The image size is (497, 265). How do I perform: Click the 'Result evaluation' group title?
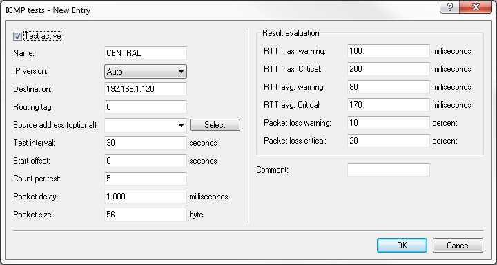[291, 33]
